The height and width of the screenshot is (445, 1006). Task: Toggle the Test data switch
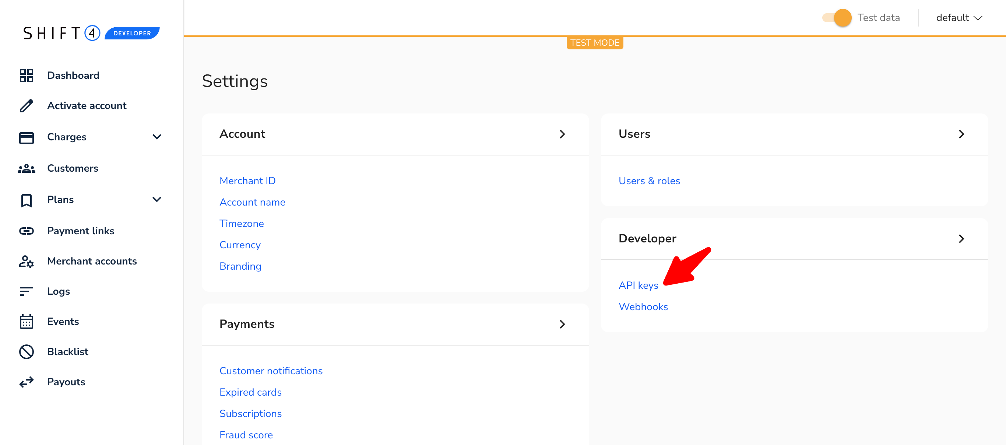pyautogui.click(x=837, y=18)
